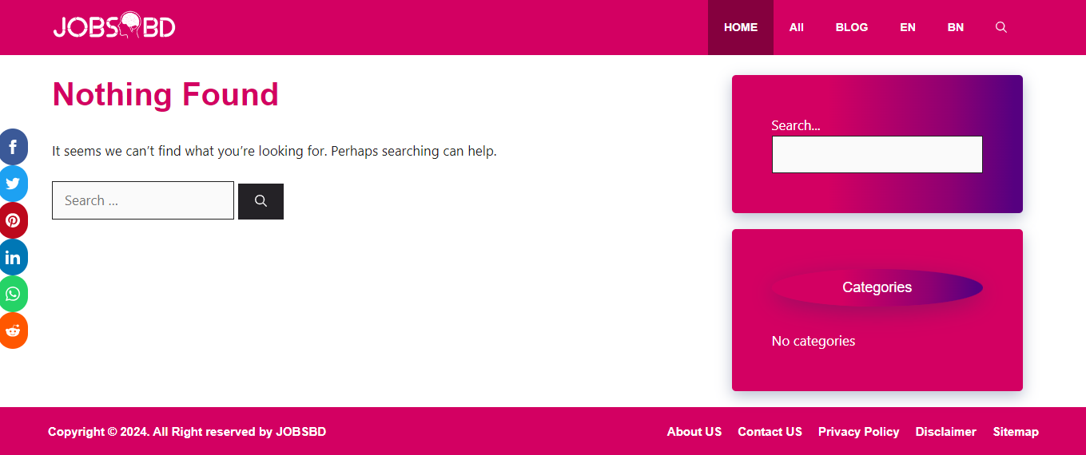
Task: Click the 'It seems we can't find' message
Action: coord(274,151)
